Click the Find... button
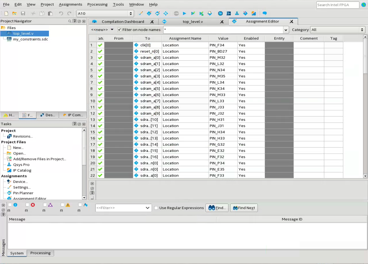 point(217,208)
